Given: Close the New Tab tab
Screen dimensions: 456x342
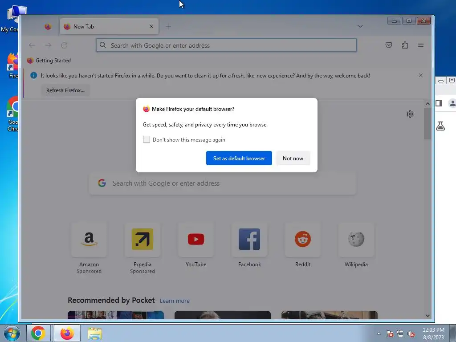Looking at the screenshot, I should 151,26.
